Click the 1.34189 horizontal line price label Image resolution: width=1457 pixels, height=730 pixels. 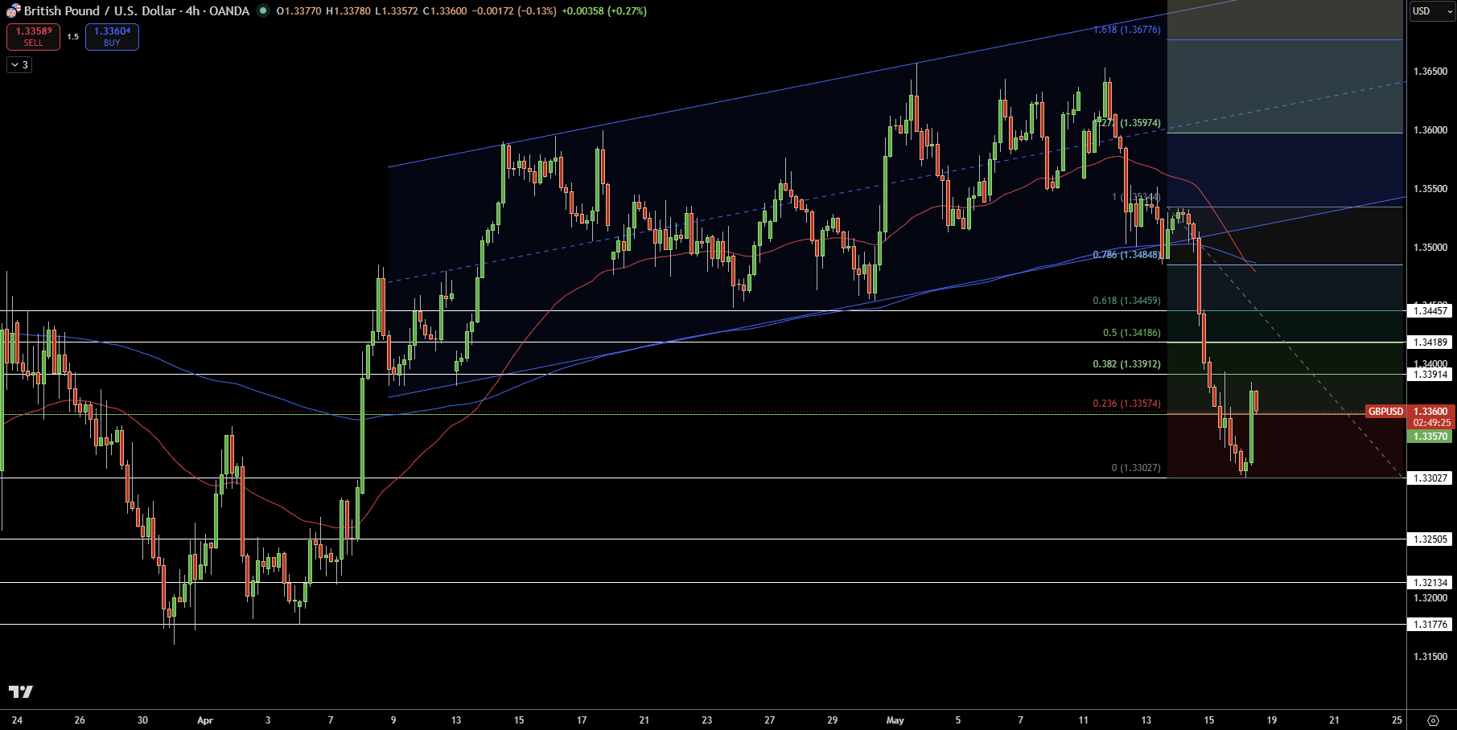1430,342
